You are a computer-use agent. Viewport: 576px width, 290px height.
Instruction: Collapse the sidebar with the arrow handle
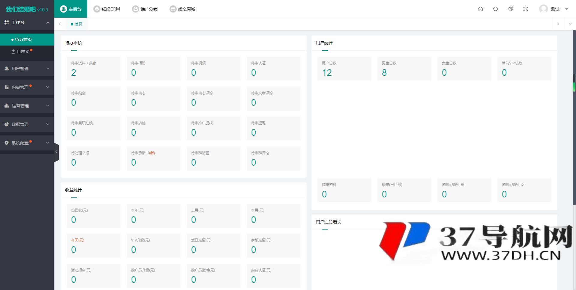(56, 152)
